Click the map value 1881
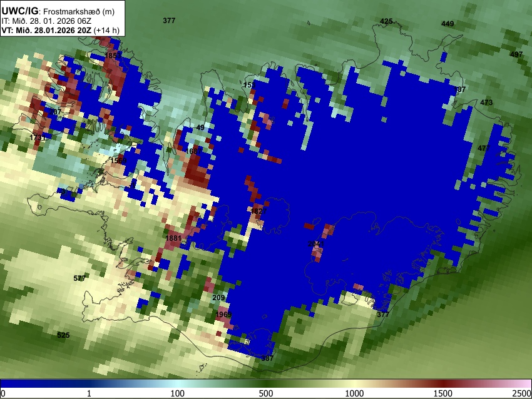 [x=173, y=238]
